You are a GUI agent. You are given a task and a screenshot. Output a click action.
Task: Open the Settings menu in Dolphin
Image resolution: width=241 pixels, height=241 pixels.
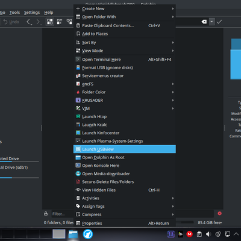32,13
